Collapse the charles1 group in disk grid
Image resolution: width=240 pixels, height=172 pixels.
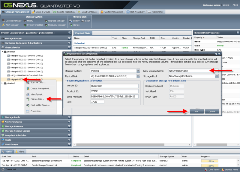coord(75,43)
